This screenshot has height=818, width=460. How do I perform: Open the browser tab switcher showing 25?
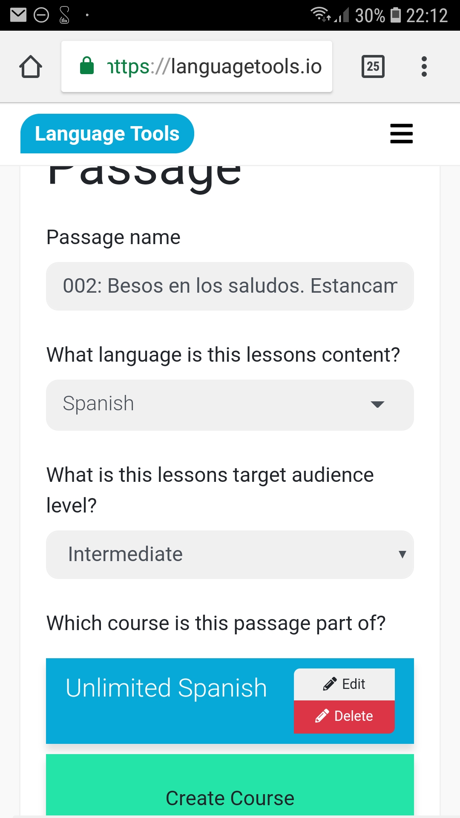(373, 67)
